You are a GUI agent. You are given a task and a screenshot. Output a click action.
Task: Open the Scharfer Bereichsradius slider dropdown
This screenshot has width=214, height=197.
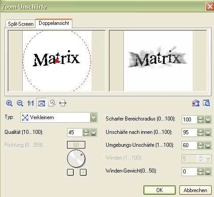208,120
